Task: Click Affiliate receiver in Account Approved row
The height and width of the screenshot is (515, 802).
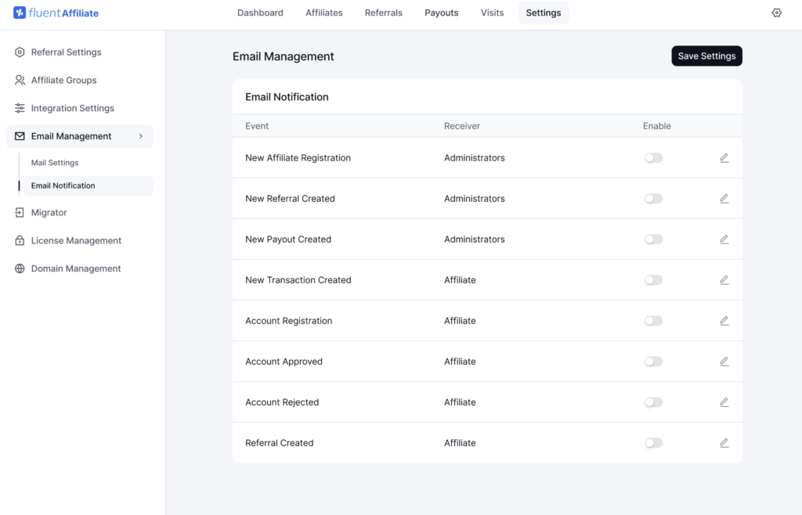Action: pyautogui.click(x=460, y=362)
